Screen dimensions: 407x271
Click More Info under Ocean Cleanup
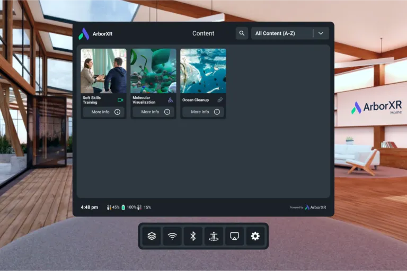pyautogui.click(x=203, y=112)
